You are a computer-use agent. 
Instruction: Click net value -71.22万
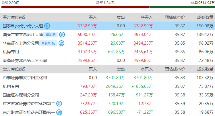(x=145, y=112)
